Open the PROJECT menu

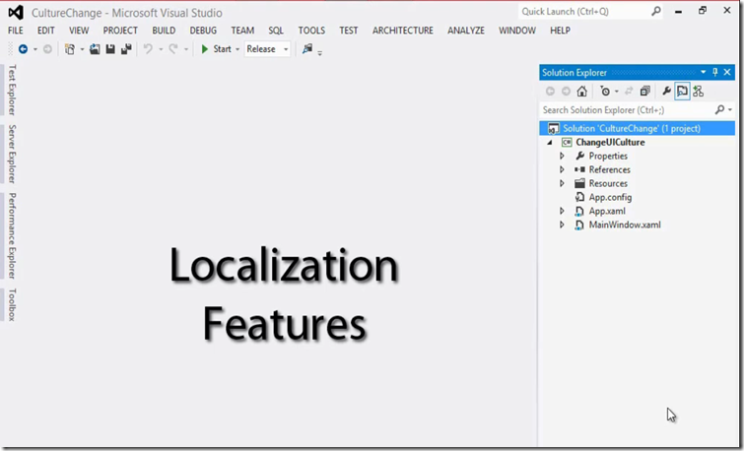pos(120,31)
